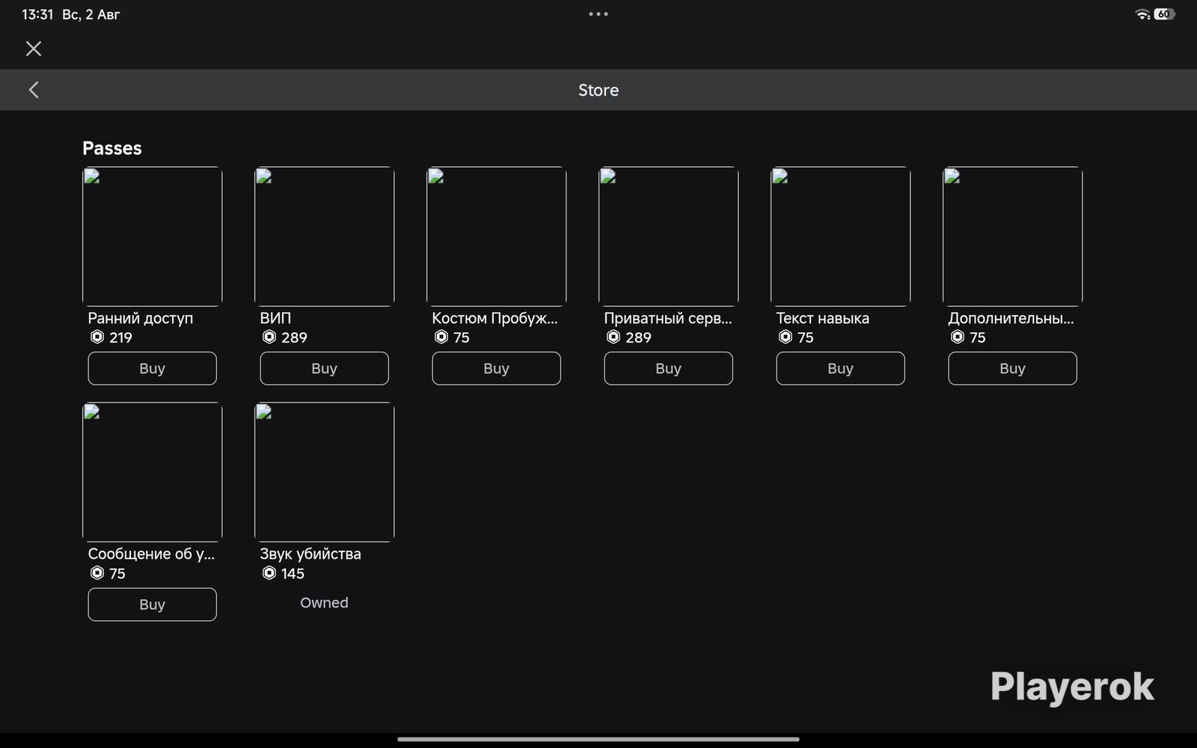Click the Robux icon next to 219
Image resolution: width=1197 pixels, height=748 pixels.
[97, 337]
